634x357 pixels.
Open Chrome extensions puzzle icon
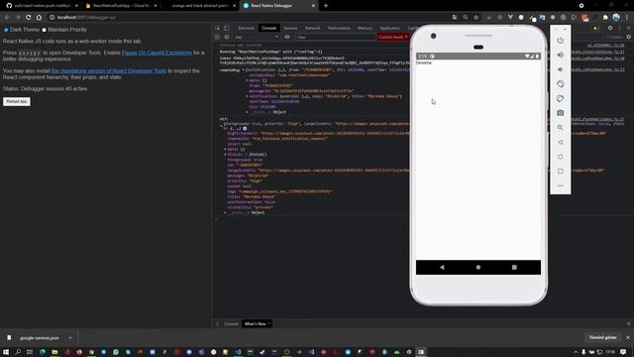pyautogui.click(x=605, y=17)
